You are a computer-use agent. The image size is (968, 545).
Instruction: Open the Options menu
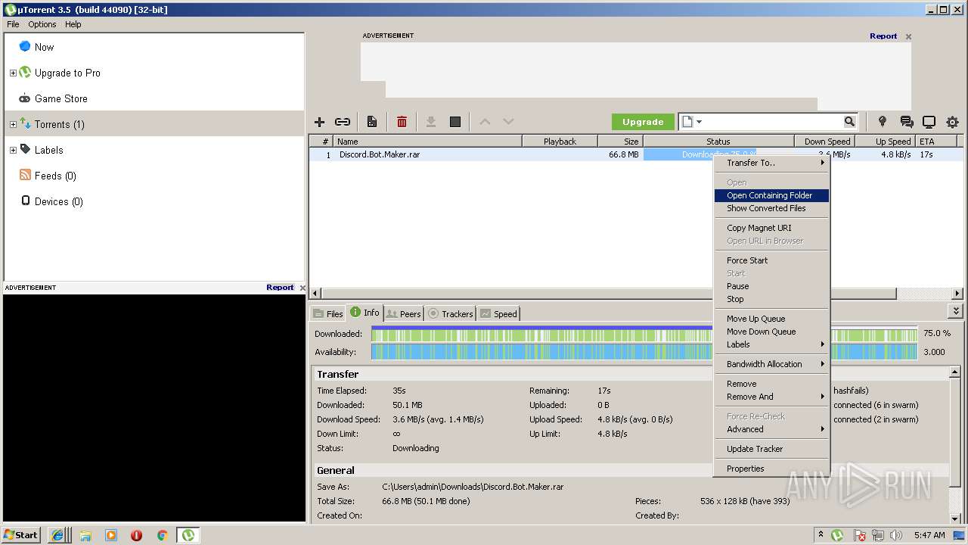42,24
